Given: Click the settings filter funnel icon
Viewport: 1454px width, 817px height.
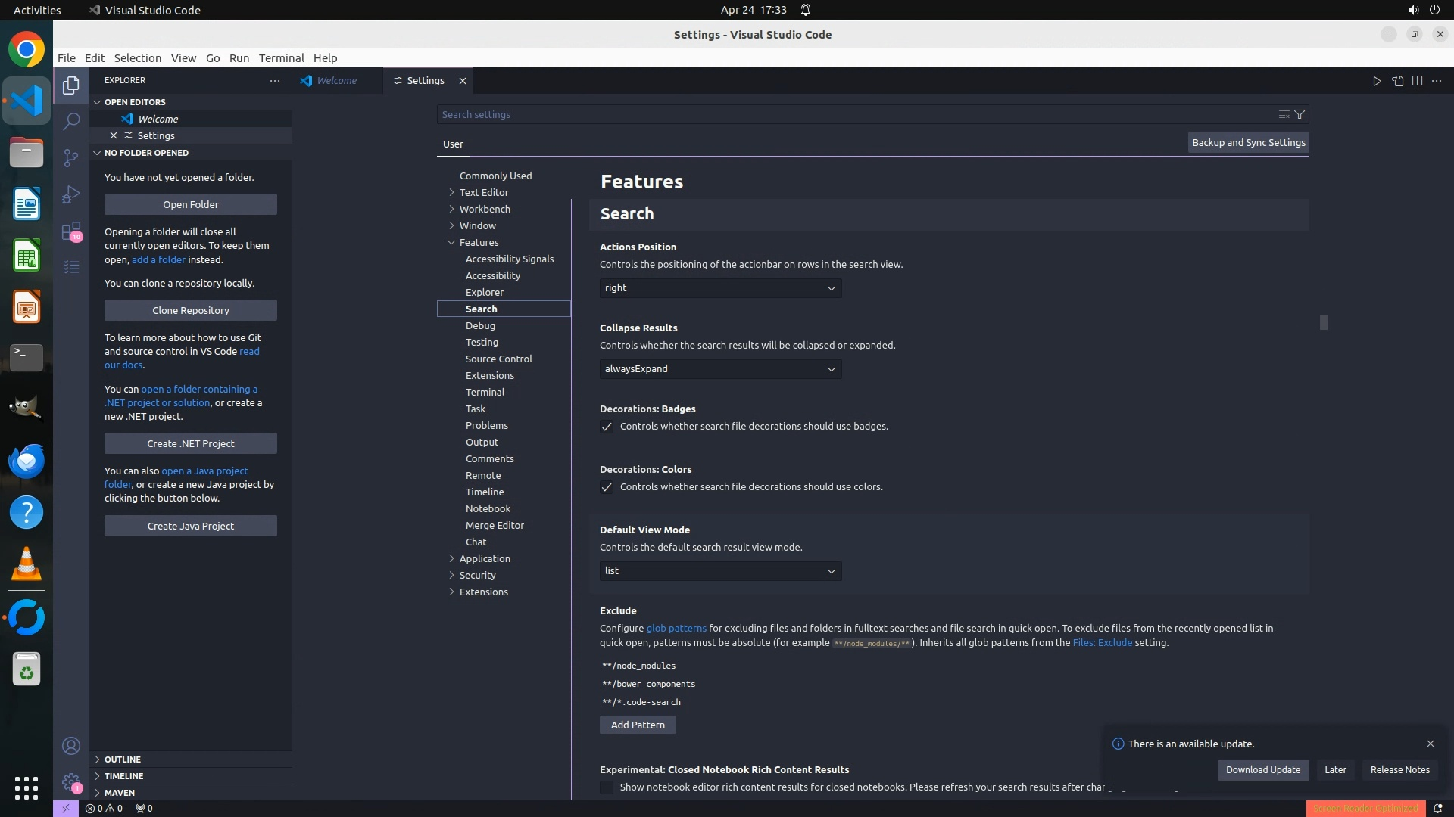Looking at the screenshot, I should point(1300,114).
